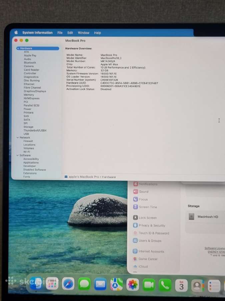Open the Help menu
The image size is (225, 301).
97,33
